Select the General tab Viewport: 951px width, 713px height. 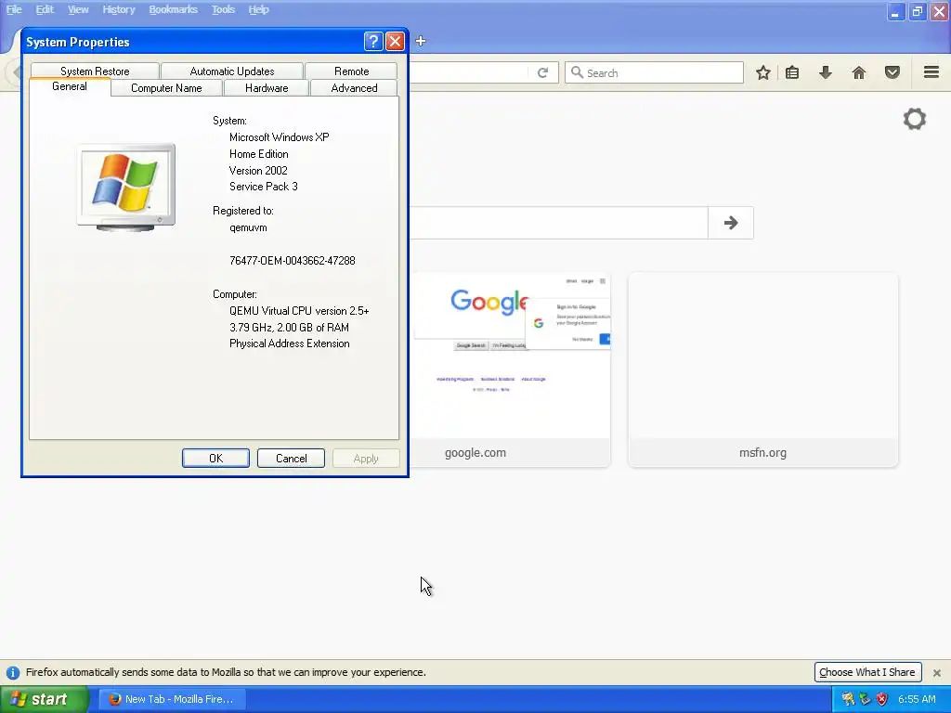tap(70, 86)
